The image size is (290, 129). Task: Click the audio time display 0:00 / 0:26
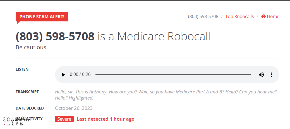[80, 75]
